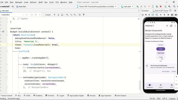Image resolution: width=178 pixels, height=100 pixels.
Task: Open the Tools menu
Action: (51, 2)
